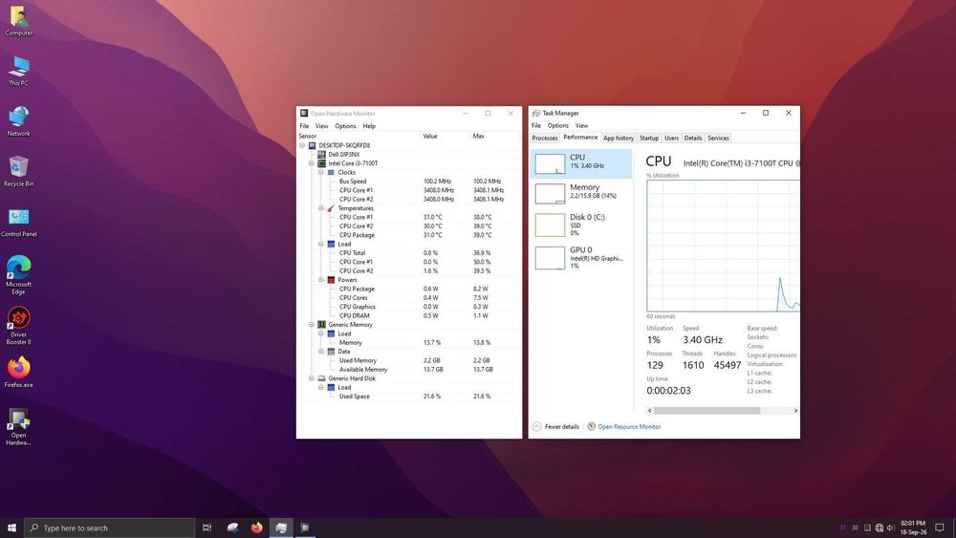
Task: Switch to the App history tab
Action: (x=619, y=139)
